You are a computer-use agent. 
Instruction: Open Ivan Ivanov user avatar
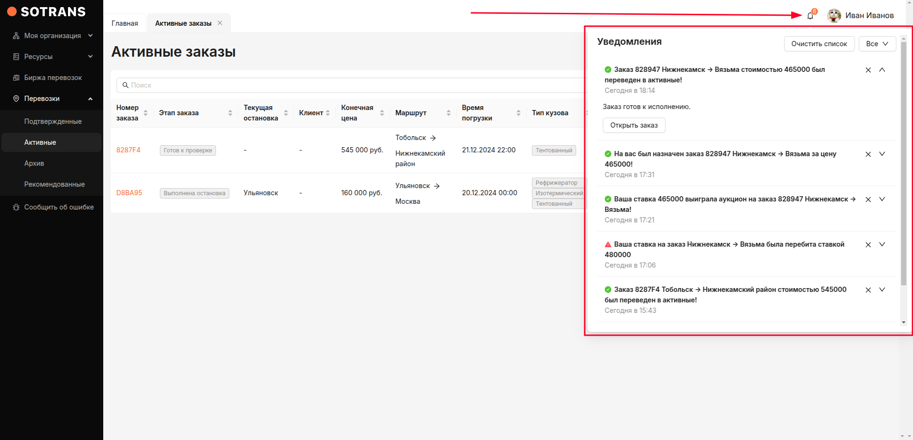834,16
